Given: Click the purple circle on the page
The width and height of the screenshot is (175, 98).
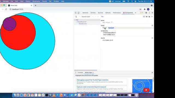Looking at the screenshot, I should tap(9, 24).
